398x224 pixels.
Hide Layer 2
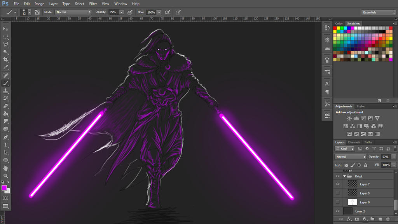pyautogui.click(x=338, y=211)
